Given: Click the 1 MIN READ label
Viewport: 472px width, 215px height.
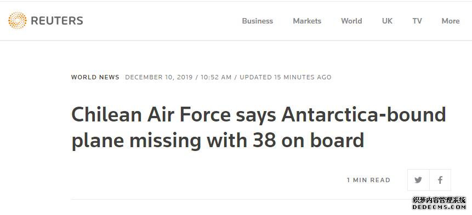Looking at the screenshot, I should [x=368, y=180].
